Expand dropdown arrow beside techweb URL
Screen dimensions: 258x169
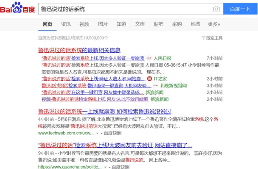(x=97, y=134)
